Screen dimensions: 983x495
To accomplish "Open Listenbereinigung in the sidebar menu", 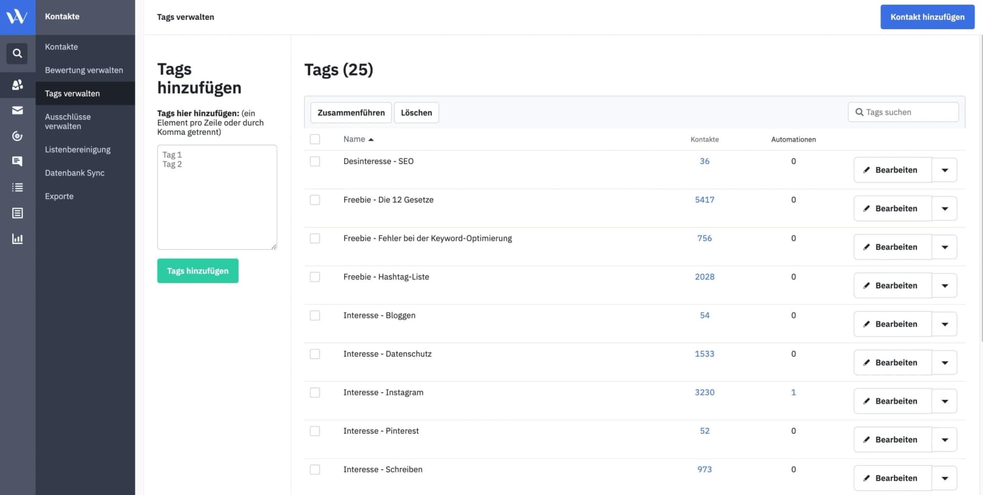I will [77, 149].
